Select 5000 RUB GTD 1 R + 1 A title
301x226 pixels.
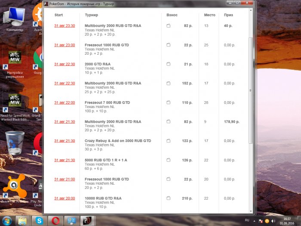106,160
